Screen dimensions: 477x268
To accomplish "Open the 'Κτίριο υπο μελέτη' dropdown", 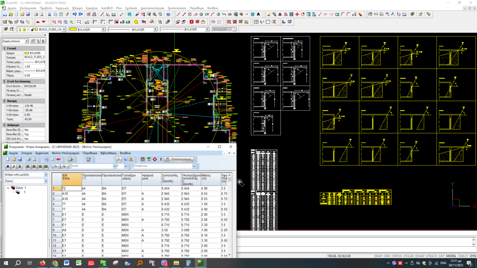I will tap(46, 175).
